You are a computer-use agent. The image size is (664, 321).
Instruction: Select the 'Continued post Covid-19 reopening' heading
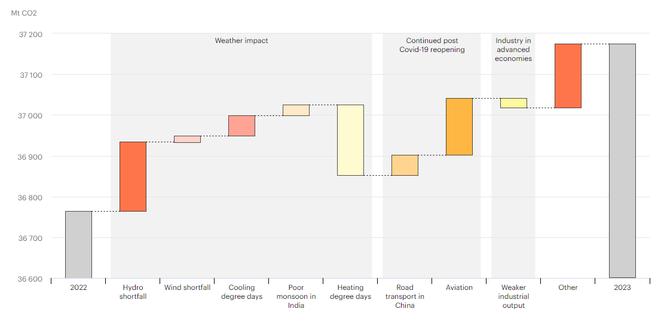(x=432, y=45)
